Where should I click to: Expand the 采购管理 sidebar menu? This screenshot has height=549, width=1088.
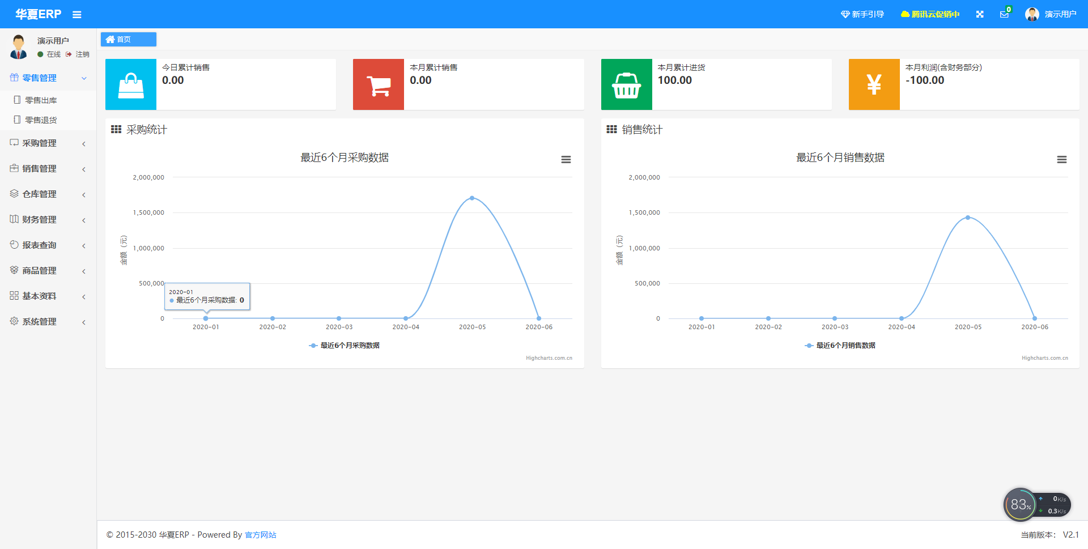(48, 143)
